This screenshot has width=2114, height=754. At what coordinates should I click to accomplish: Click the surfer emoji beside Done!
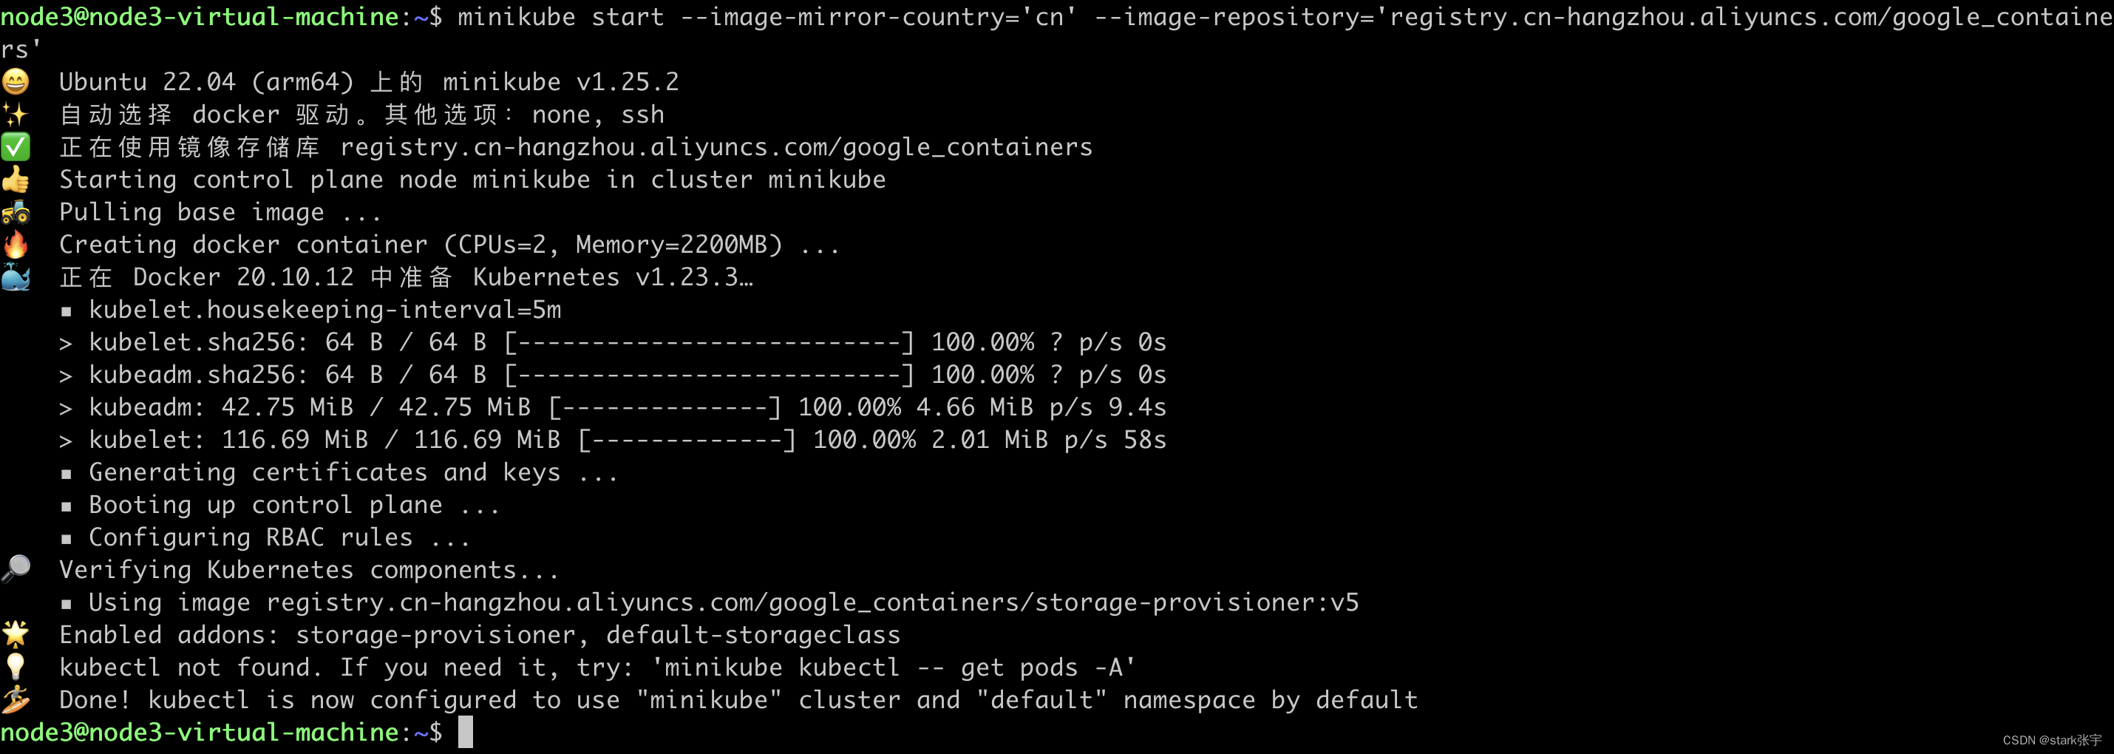(16, 699)
